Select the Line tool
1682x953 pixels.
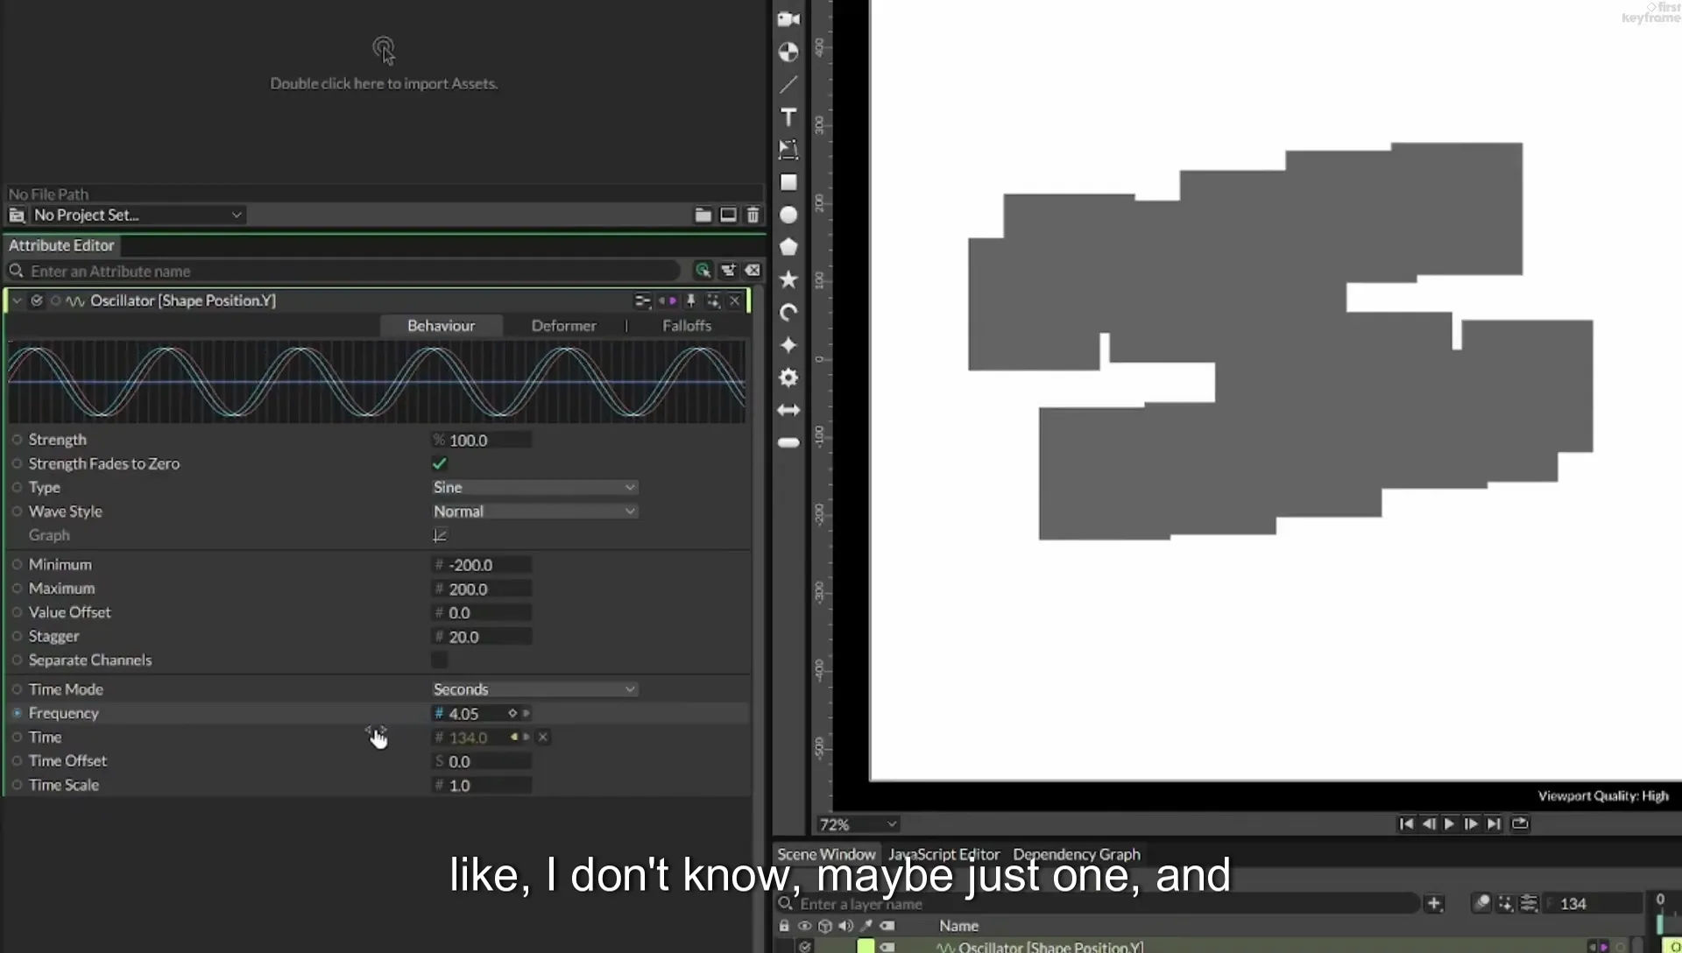[x=788, y=85]
